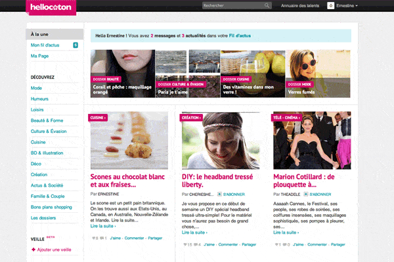Click comment bubble icon on scones article

(x=102, y=238)
